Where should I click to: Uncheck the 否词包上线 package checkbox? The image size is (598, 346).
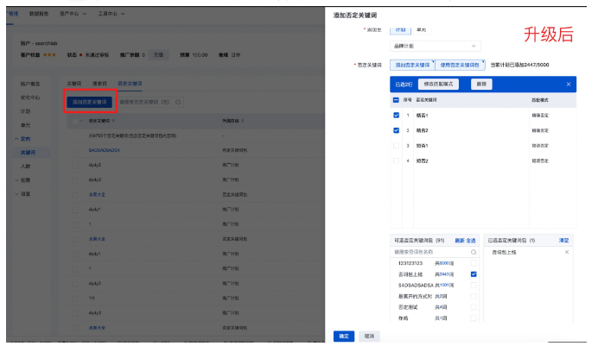(474, 274)
